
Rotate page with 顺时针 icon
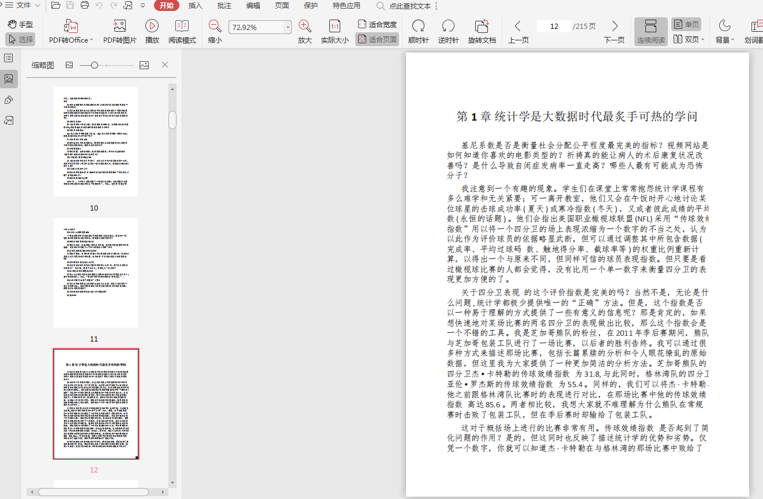pos(418,26)
